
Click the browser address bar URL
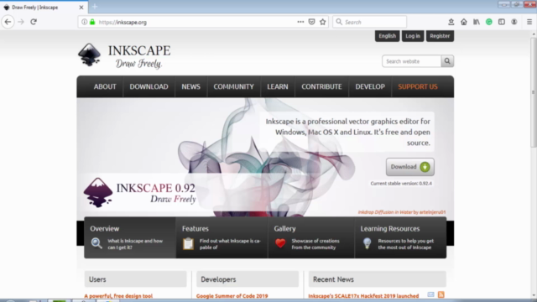[x=123, y=23]
